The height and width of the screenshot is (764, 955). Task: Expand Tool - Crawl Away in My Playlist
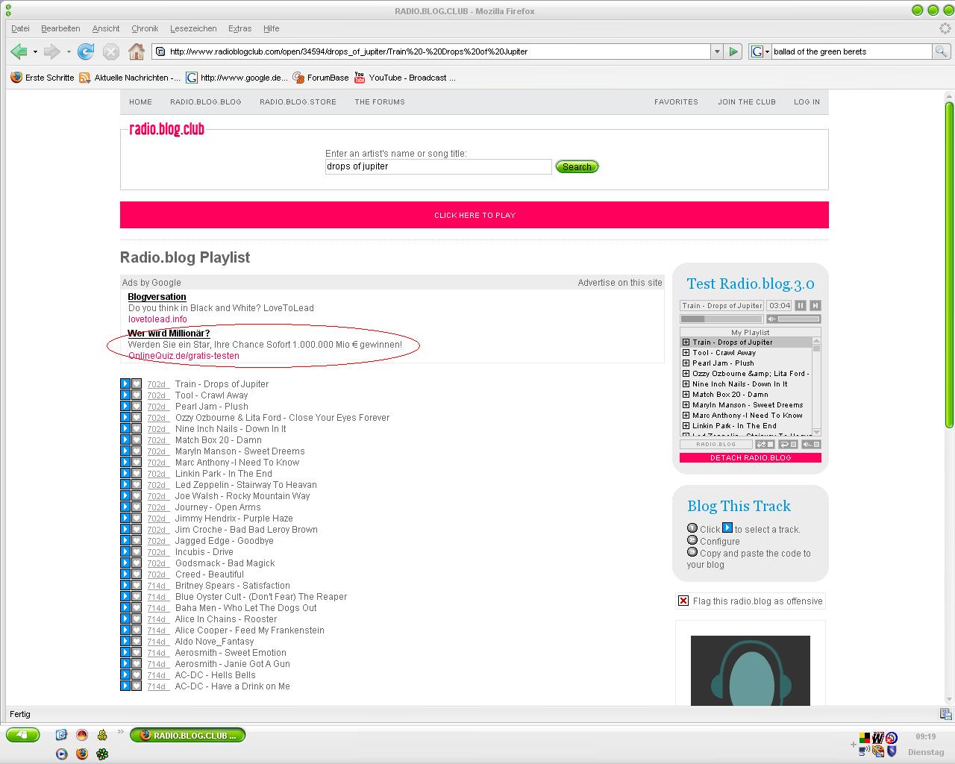coord(686,353)
